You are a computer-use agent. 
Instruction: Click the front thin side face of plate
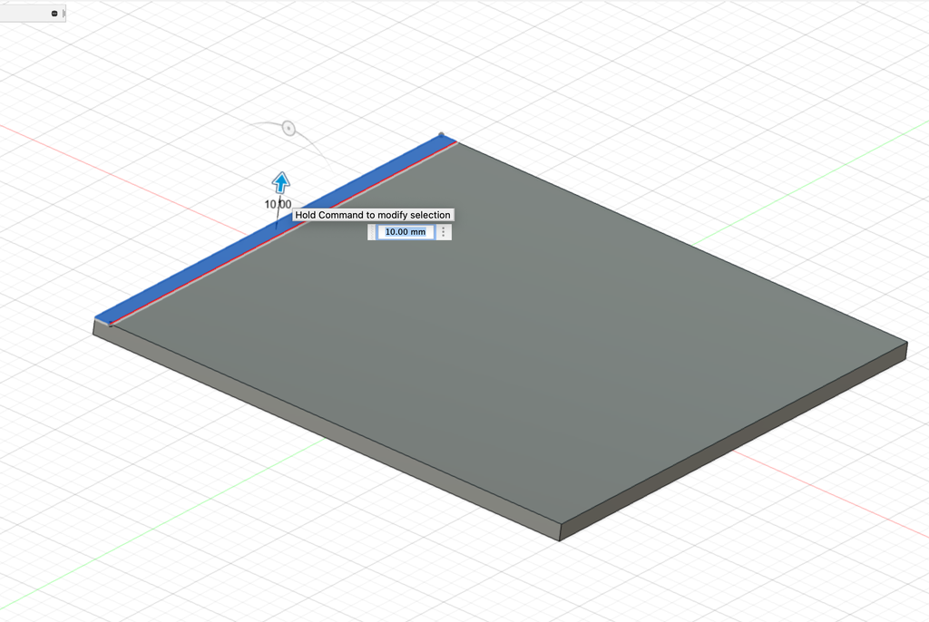pos(326,431)
